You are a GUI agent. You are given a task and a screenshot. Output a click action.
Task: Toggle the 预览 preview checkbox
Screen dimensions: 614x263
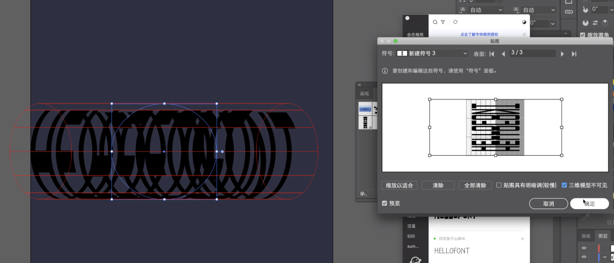pos(385,203)
